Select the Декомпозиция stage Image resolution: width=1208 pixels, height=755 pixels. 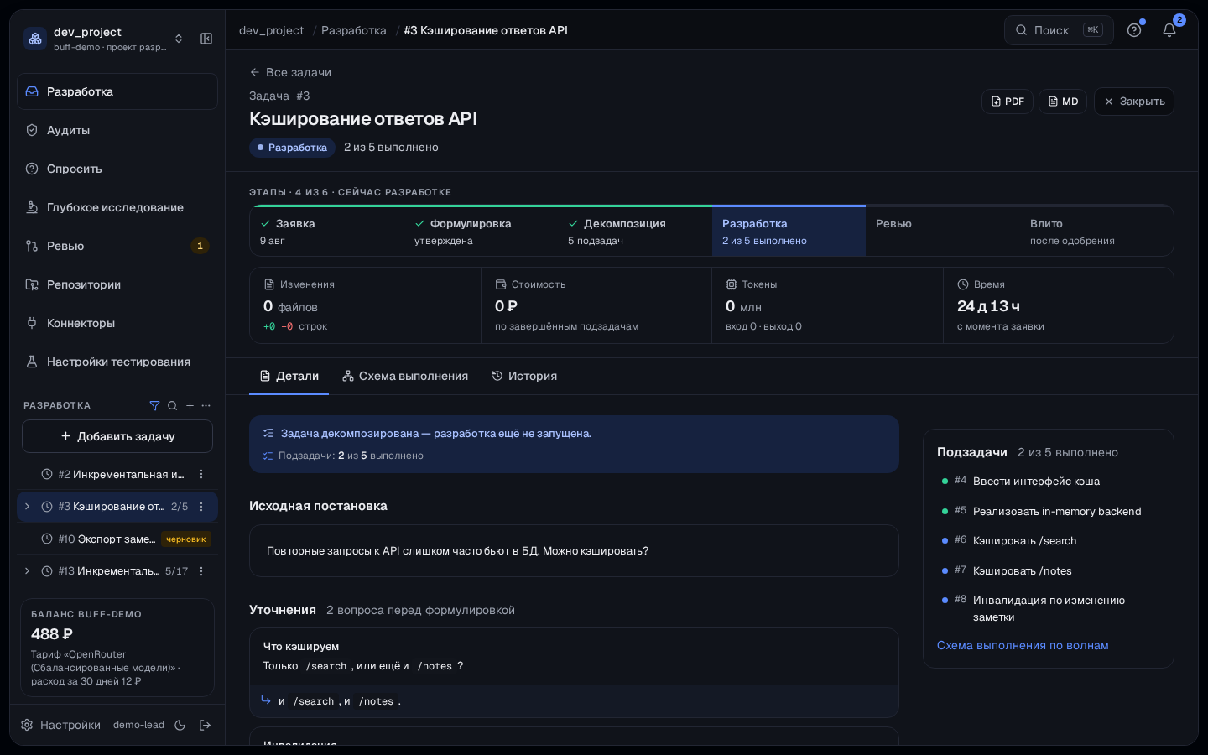(x=635, y=232)
